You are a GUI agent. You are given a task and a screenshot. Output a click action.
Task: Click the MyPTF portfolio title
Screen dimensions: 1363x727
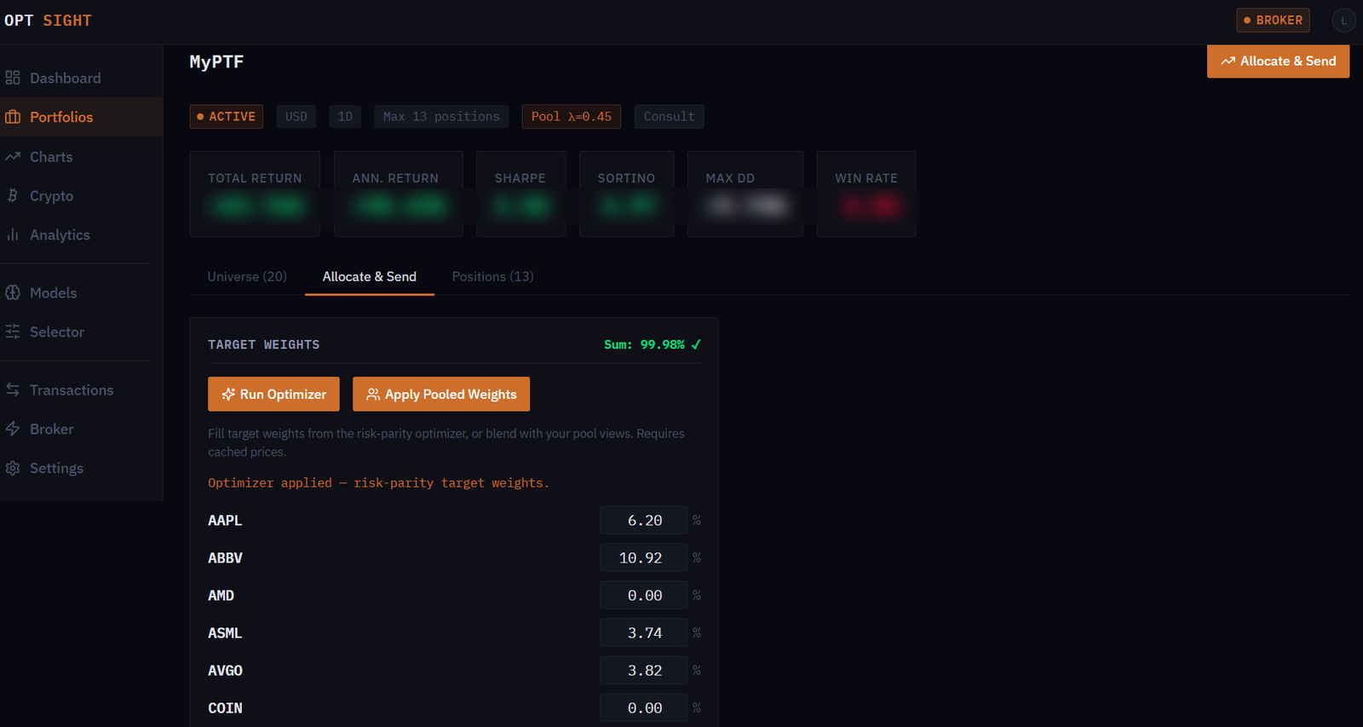(216, 61)
